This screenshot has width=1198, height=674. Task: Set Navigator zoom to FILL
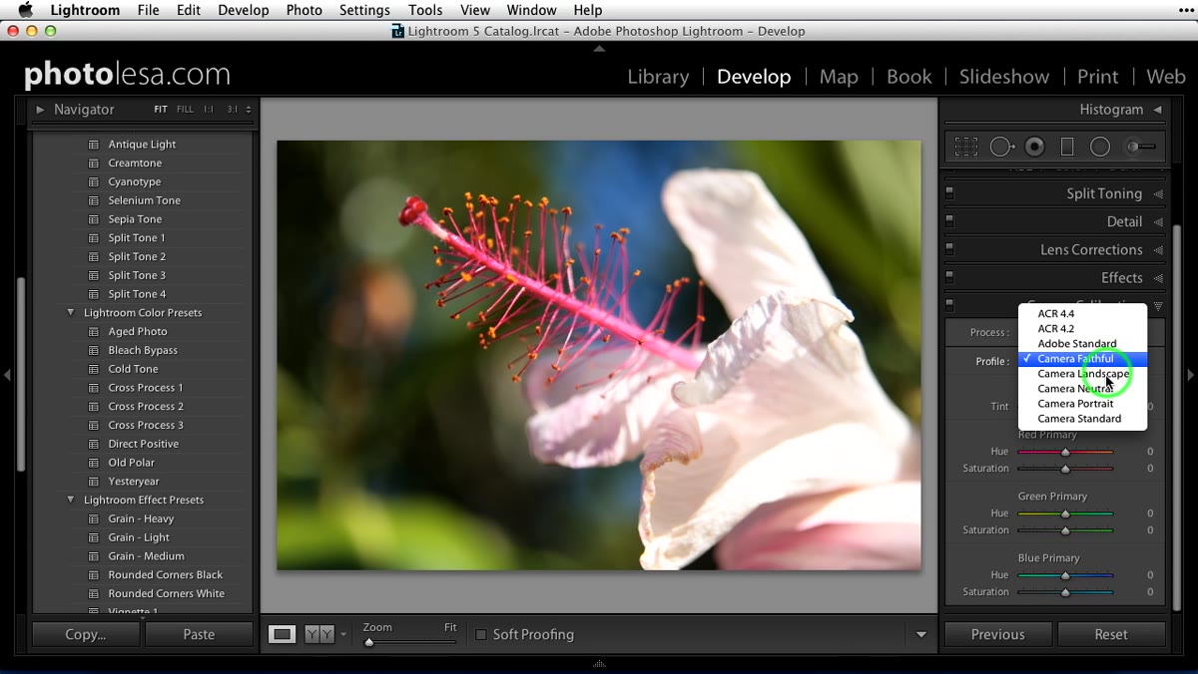pyautogui.click(x=185, y=110)
